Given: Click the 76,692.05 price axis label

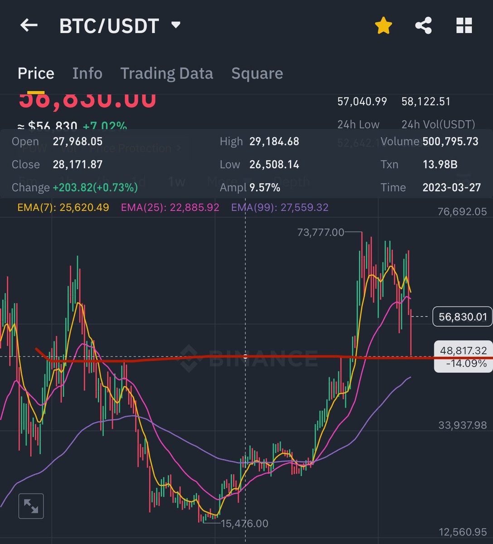Looking at the screenshot, I should click(x=462, y=211).
